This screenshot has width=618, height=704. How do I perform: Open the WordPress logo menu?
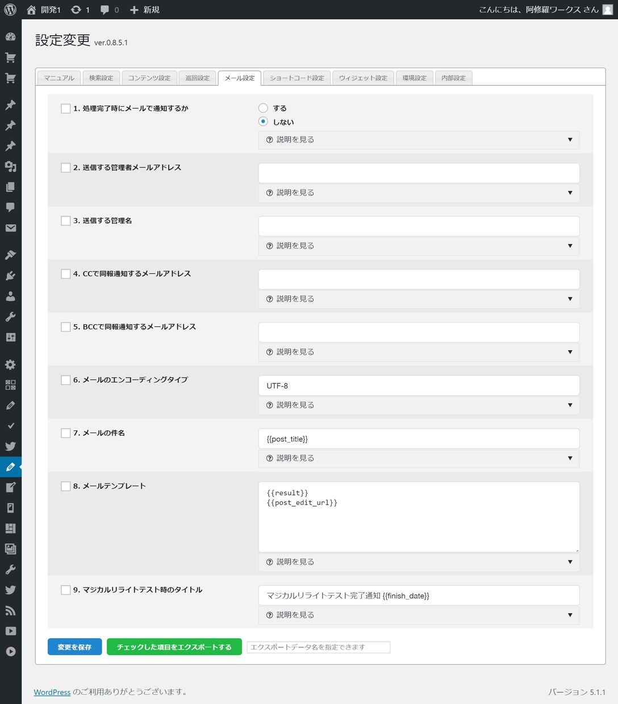tap(10, 10)
